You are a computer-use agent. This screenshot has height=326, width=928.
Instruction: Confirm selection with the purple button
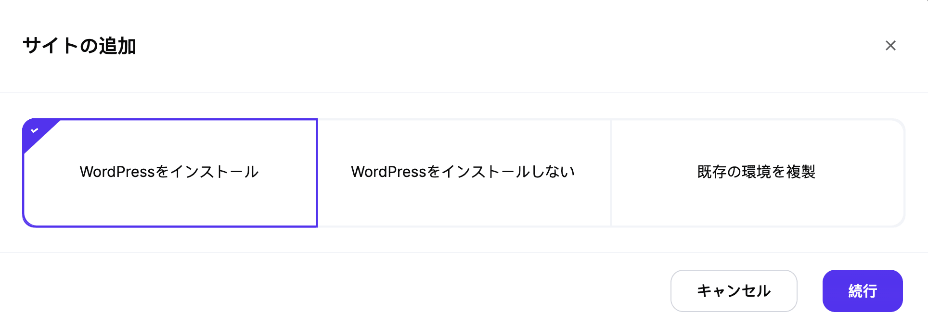point(863,290)
